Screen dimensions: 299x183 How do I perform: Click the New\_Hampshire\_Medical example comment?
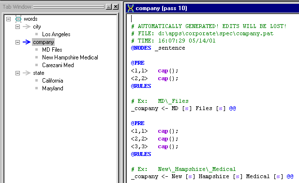(x=183, y=169)
